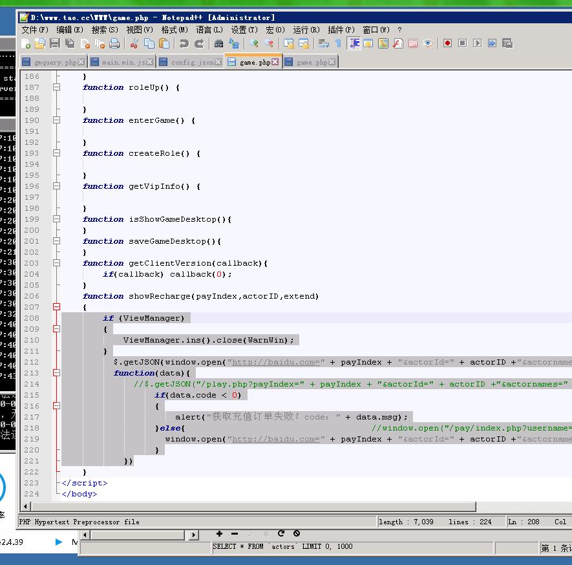Screen dimensions: 572x565
Task: Play back the recorded macro
Action: click(x=477, y=43)
